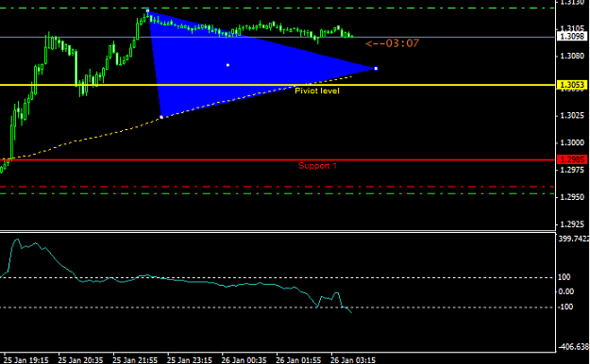
Task: Click the 1.3000 price axis value
Action: click(572, 143)
